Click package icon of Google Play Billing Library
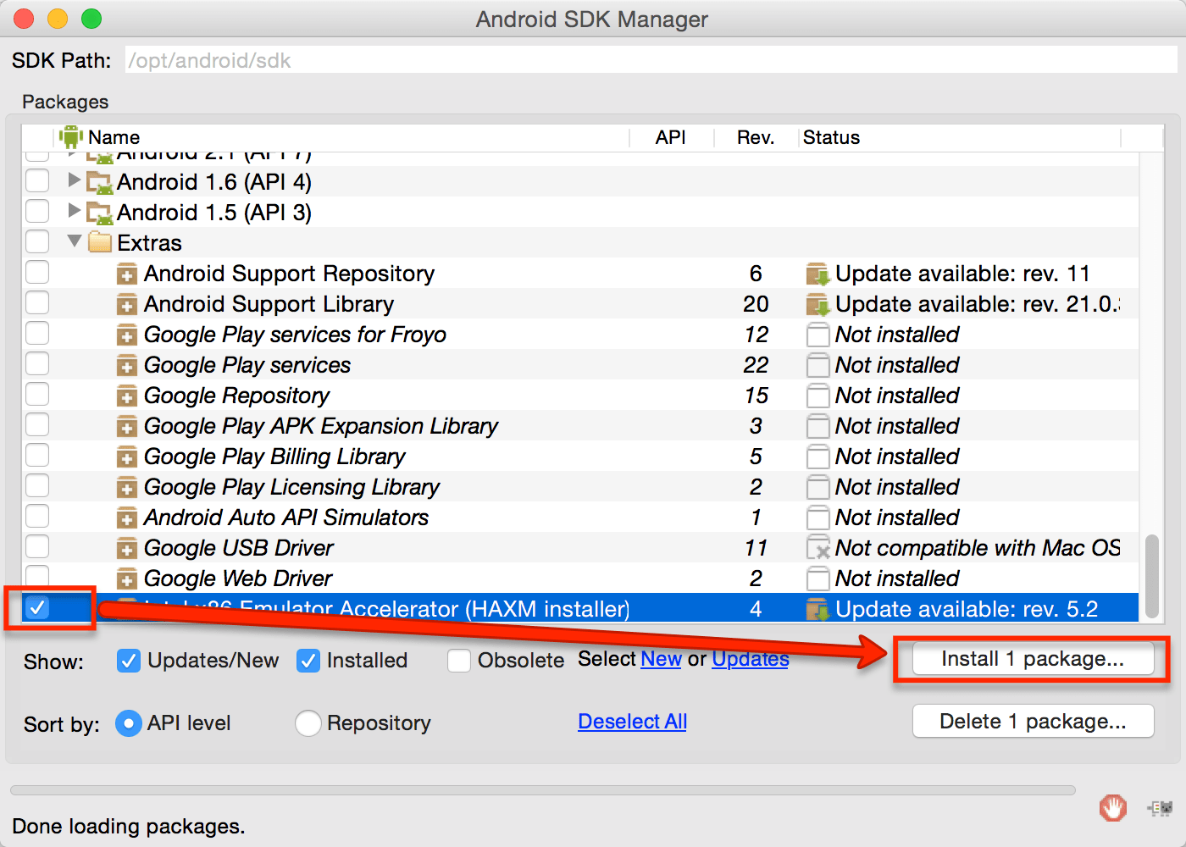1186x847 pixels. 126,457
